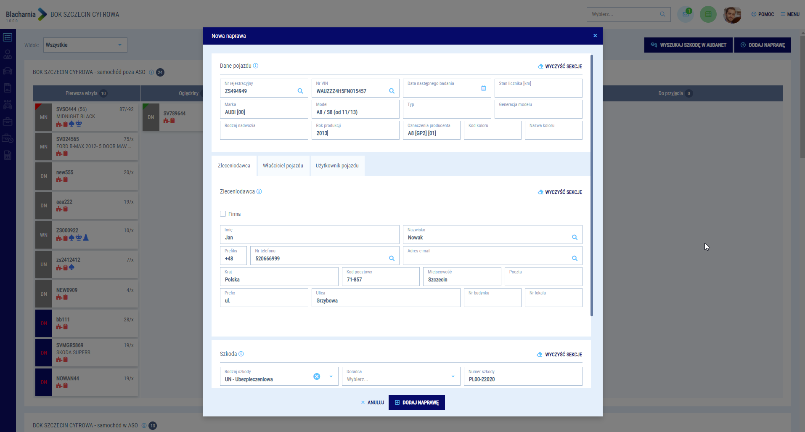The width and height of the screenshot is (805, 432).
Task: Close the Nowa naprawa dialog
Action: coord(595,36)
